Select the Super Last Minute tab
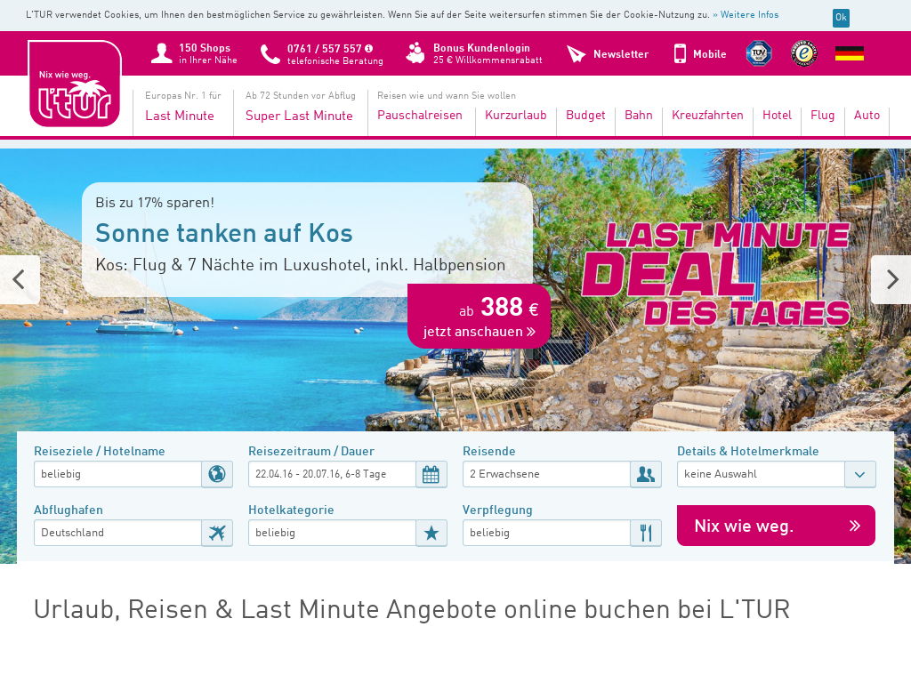Viewport: 911px width, 683px height. coord(299,116)
